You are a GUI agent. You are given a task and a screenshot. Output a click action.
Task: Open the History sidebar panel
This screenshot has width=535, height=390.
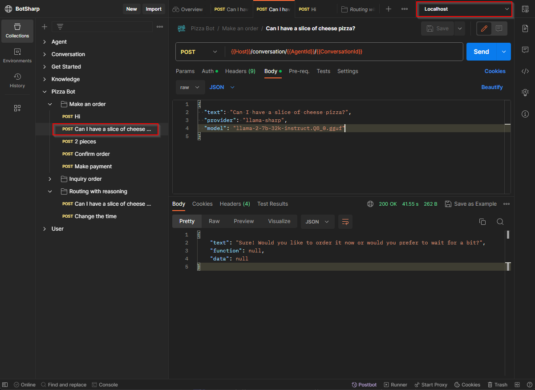click(17, 81)
